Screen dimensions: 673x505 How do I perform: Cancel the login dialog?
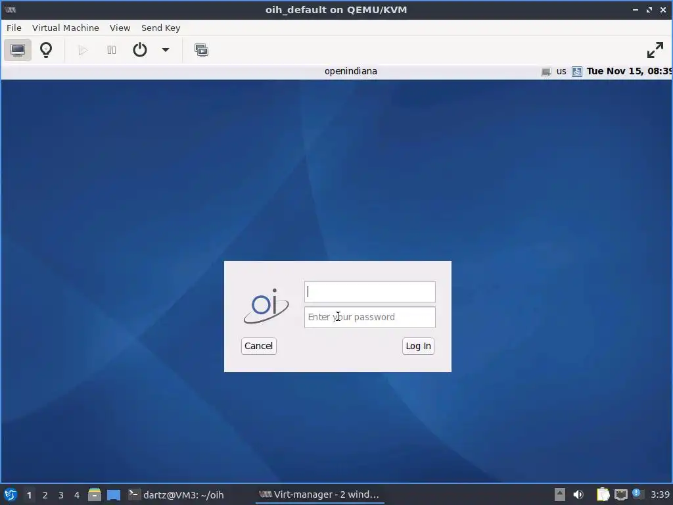(x=259, y=346)
